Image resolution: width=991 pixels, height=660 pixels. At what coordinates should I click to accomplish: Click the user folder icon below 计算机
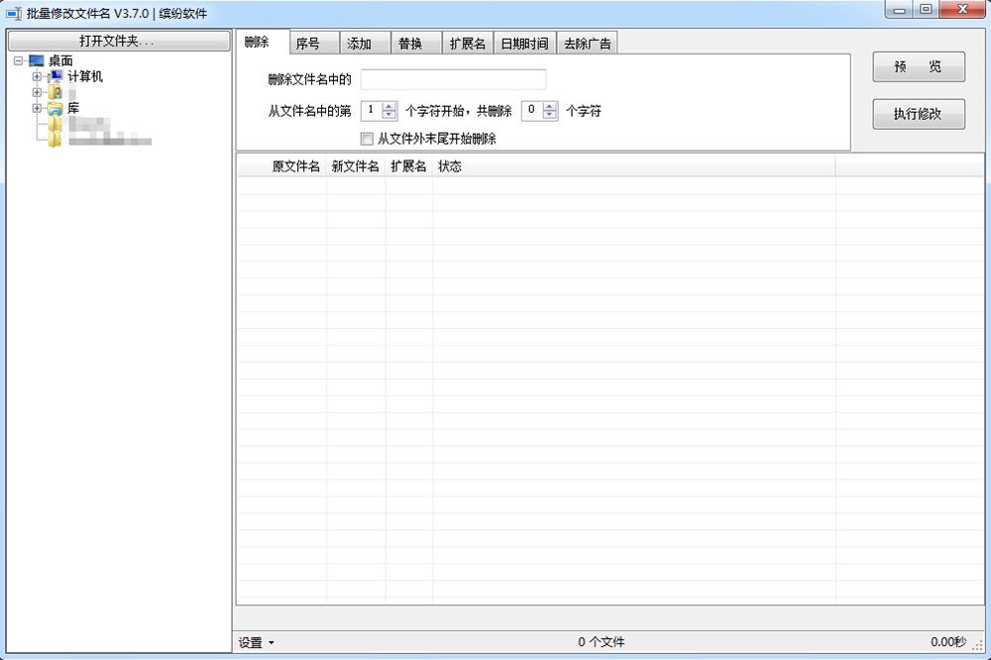[x=55, y=92]
